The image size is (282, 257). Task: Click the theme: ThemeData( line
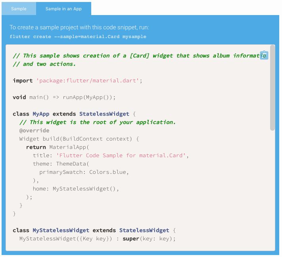pos(61,164)
